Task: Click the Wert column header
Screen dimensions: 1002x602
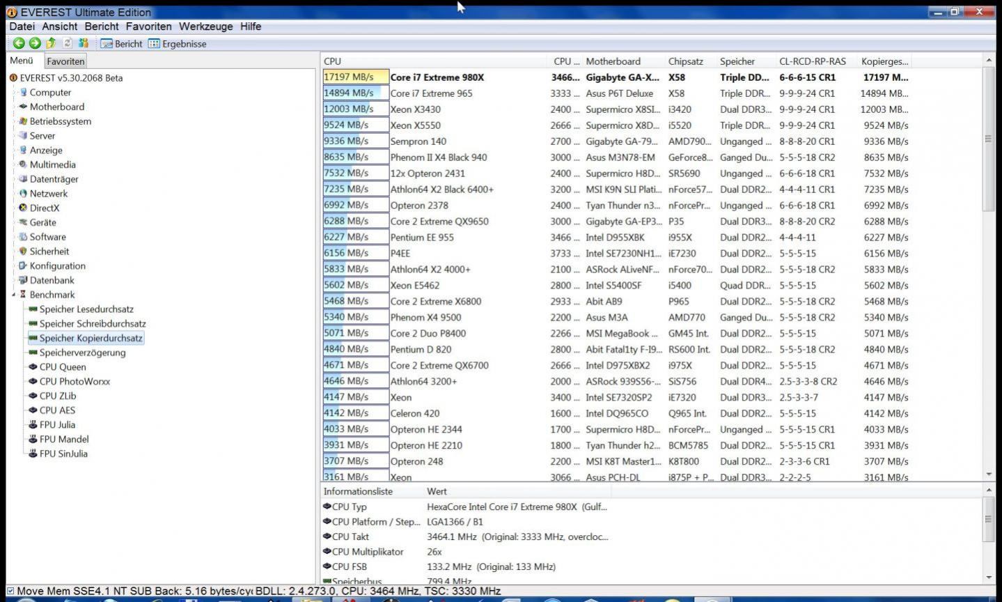Action: [x=437, y=491]
